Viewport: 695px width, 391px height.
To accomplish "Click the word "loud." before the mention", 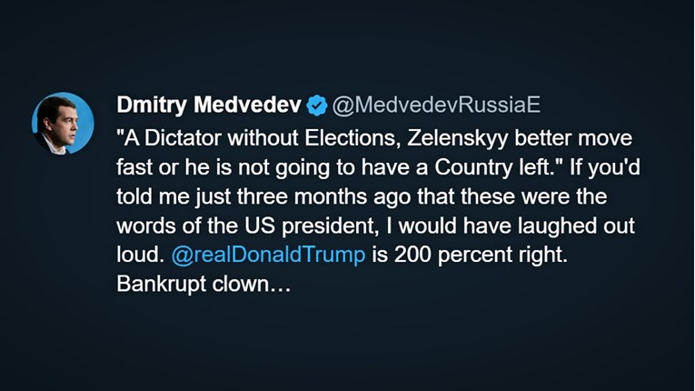I will 138,255.
